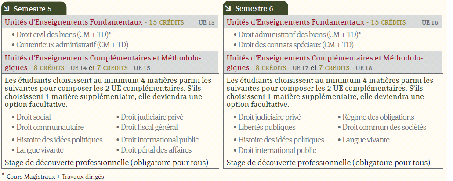Select Droit pénal des affaires option
This screenshot has height=181, width=453.
point(156,150)
